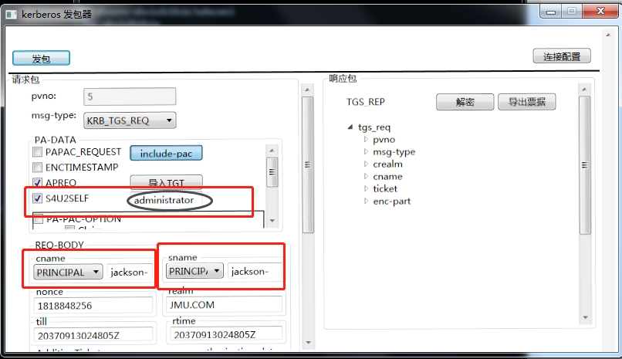Expand the ticket tree node
Viewport: 622px width, 359px height.
click(366, 188)
